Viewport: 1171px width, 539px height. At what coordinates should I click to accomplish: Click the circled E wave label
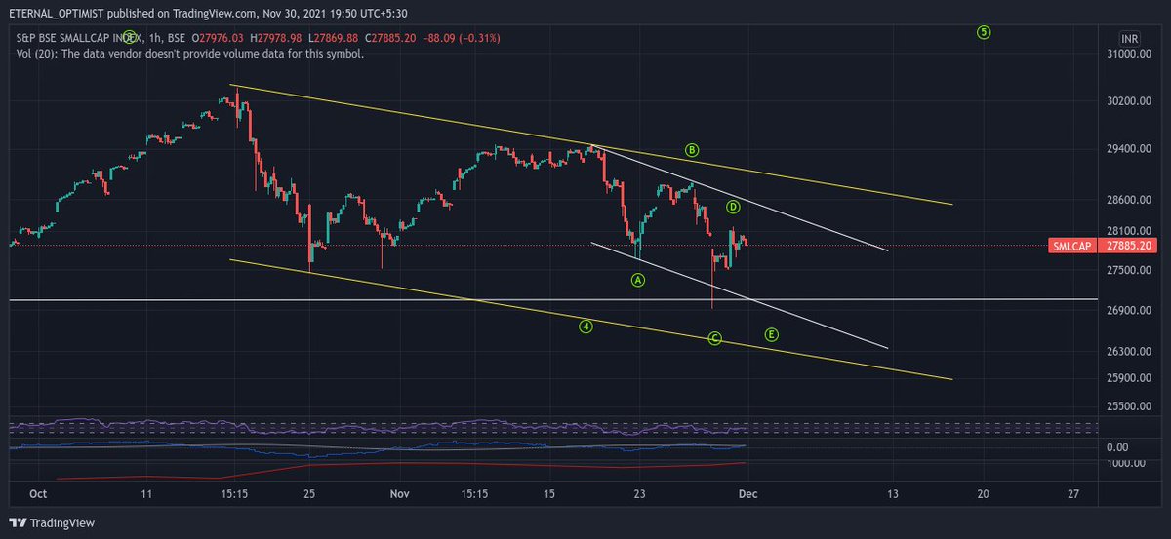pyautogui.click(x=771, y=335)
